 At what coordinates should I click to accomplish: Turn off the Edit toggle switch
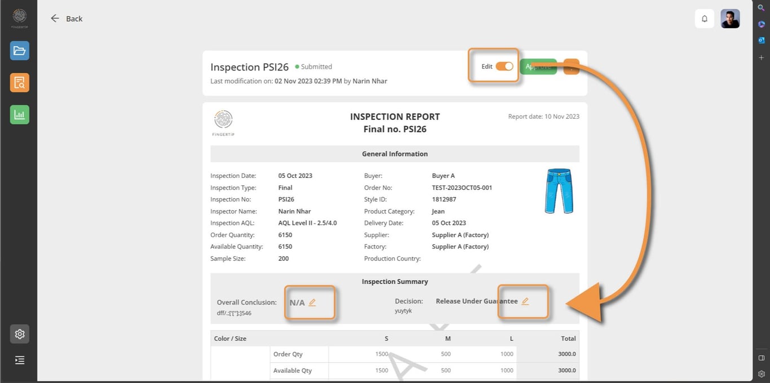coord(505,66)
